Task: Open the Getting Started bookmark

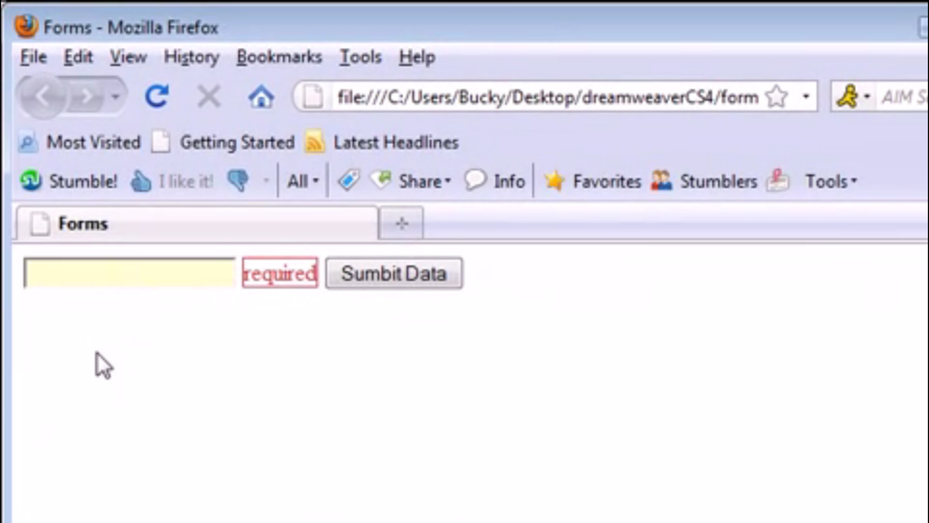Action: (x=223, y=142)
